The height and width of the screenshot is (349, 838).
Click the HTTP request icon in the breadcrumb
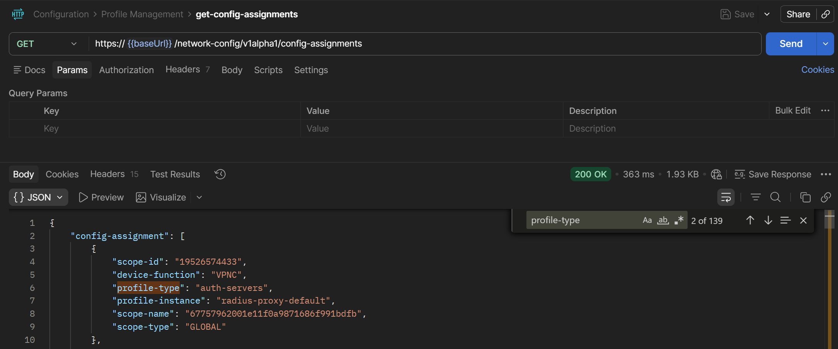point(17,14)
